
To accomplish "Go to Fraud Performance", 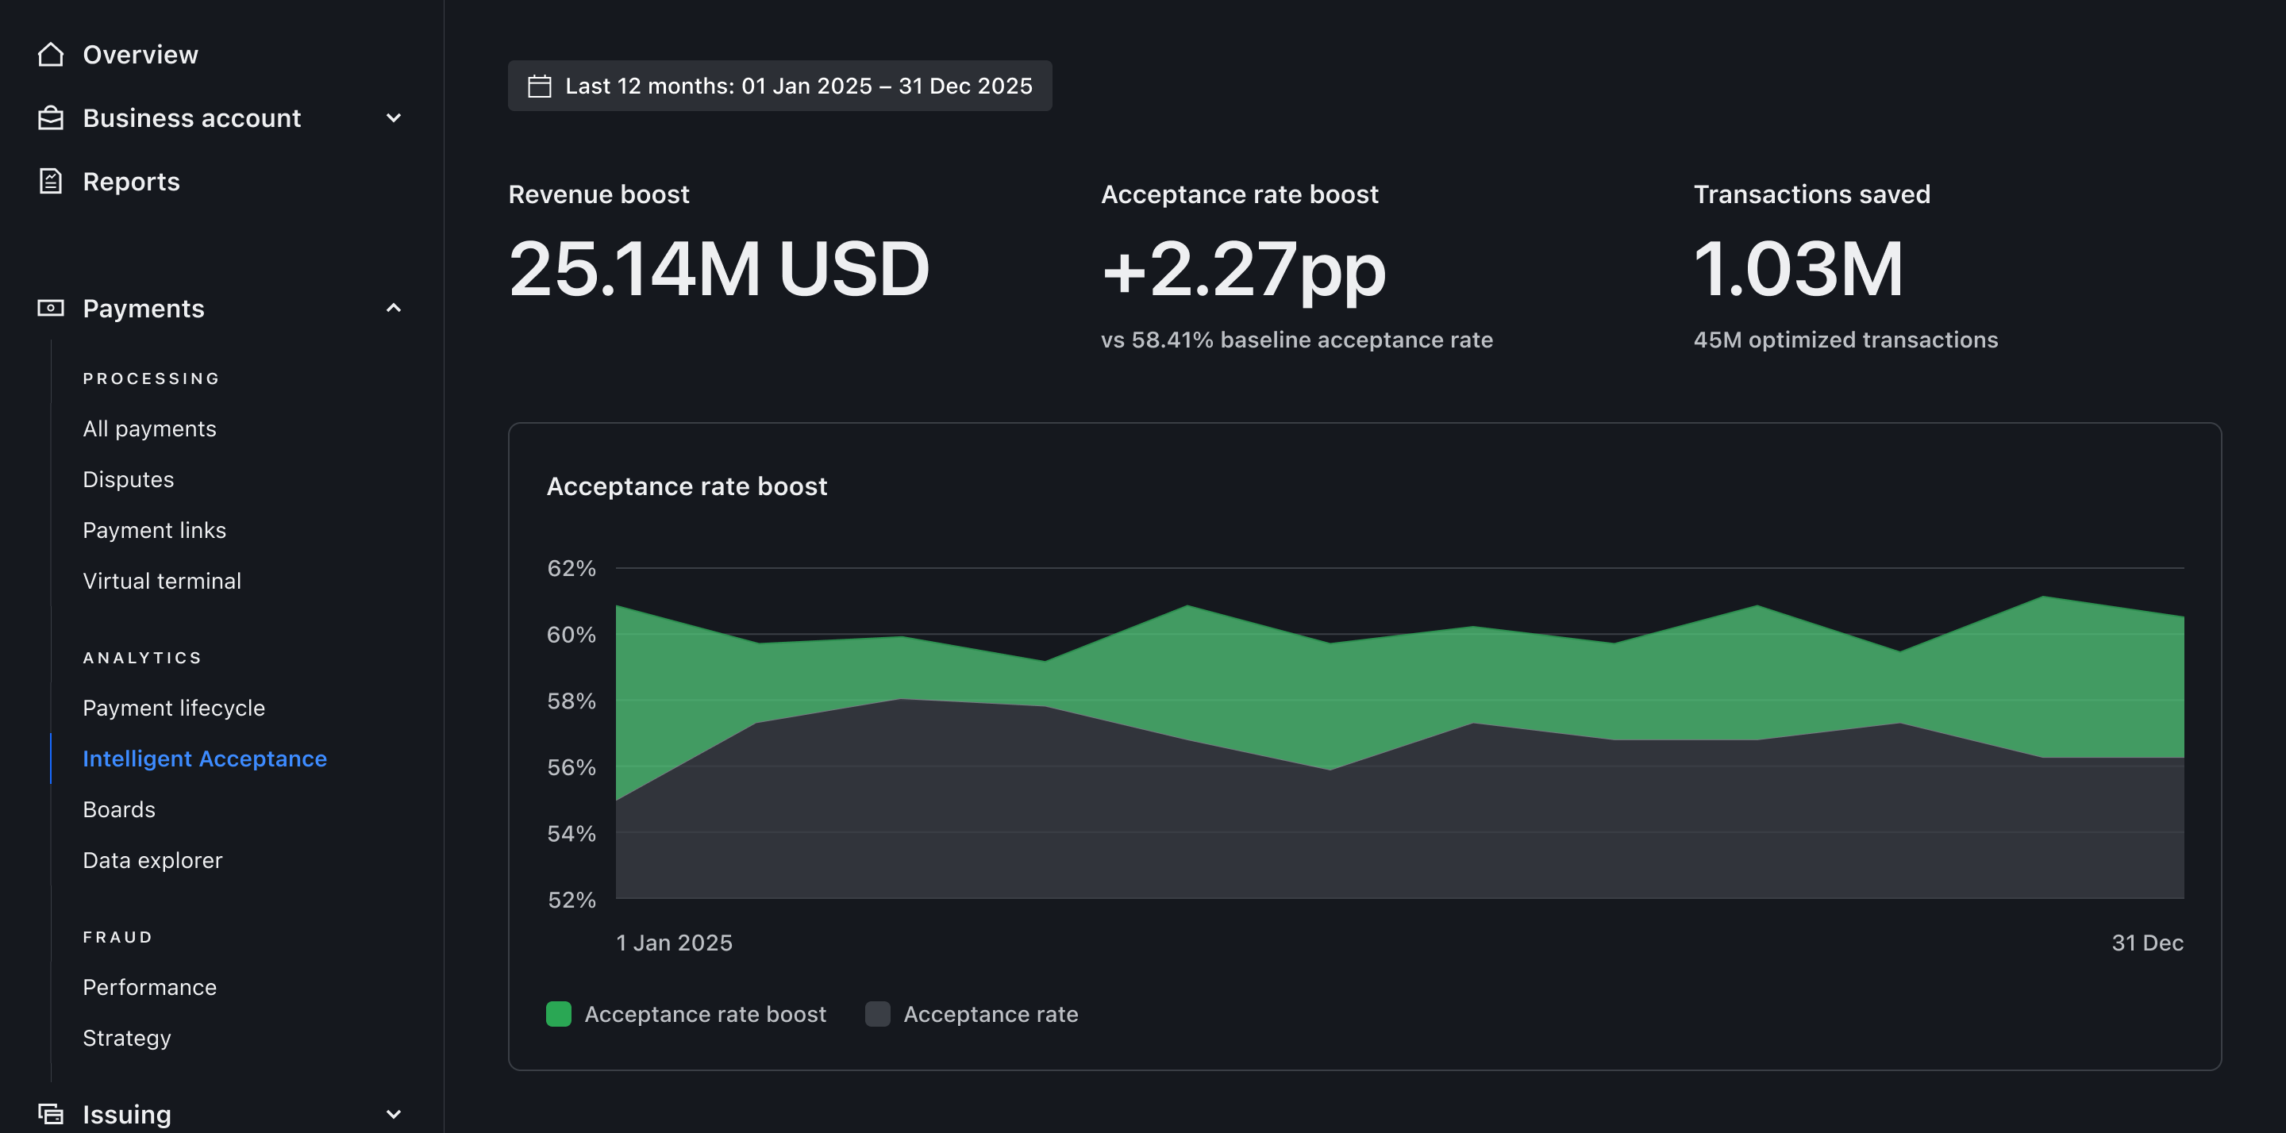I will [149, 986].
